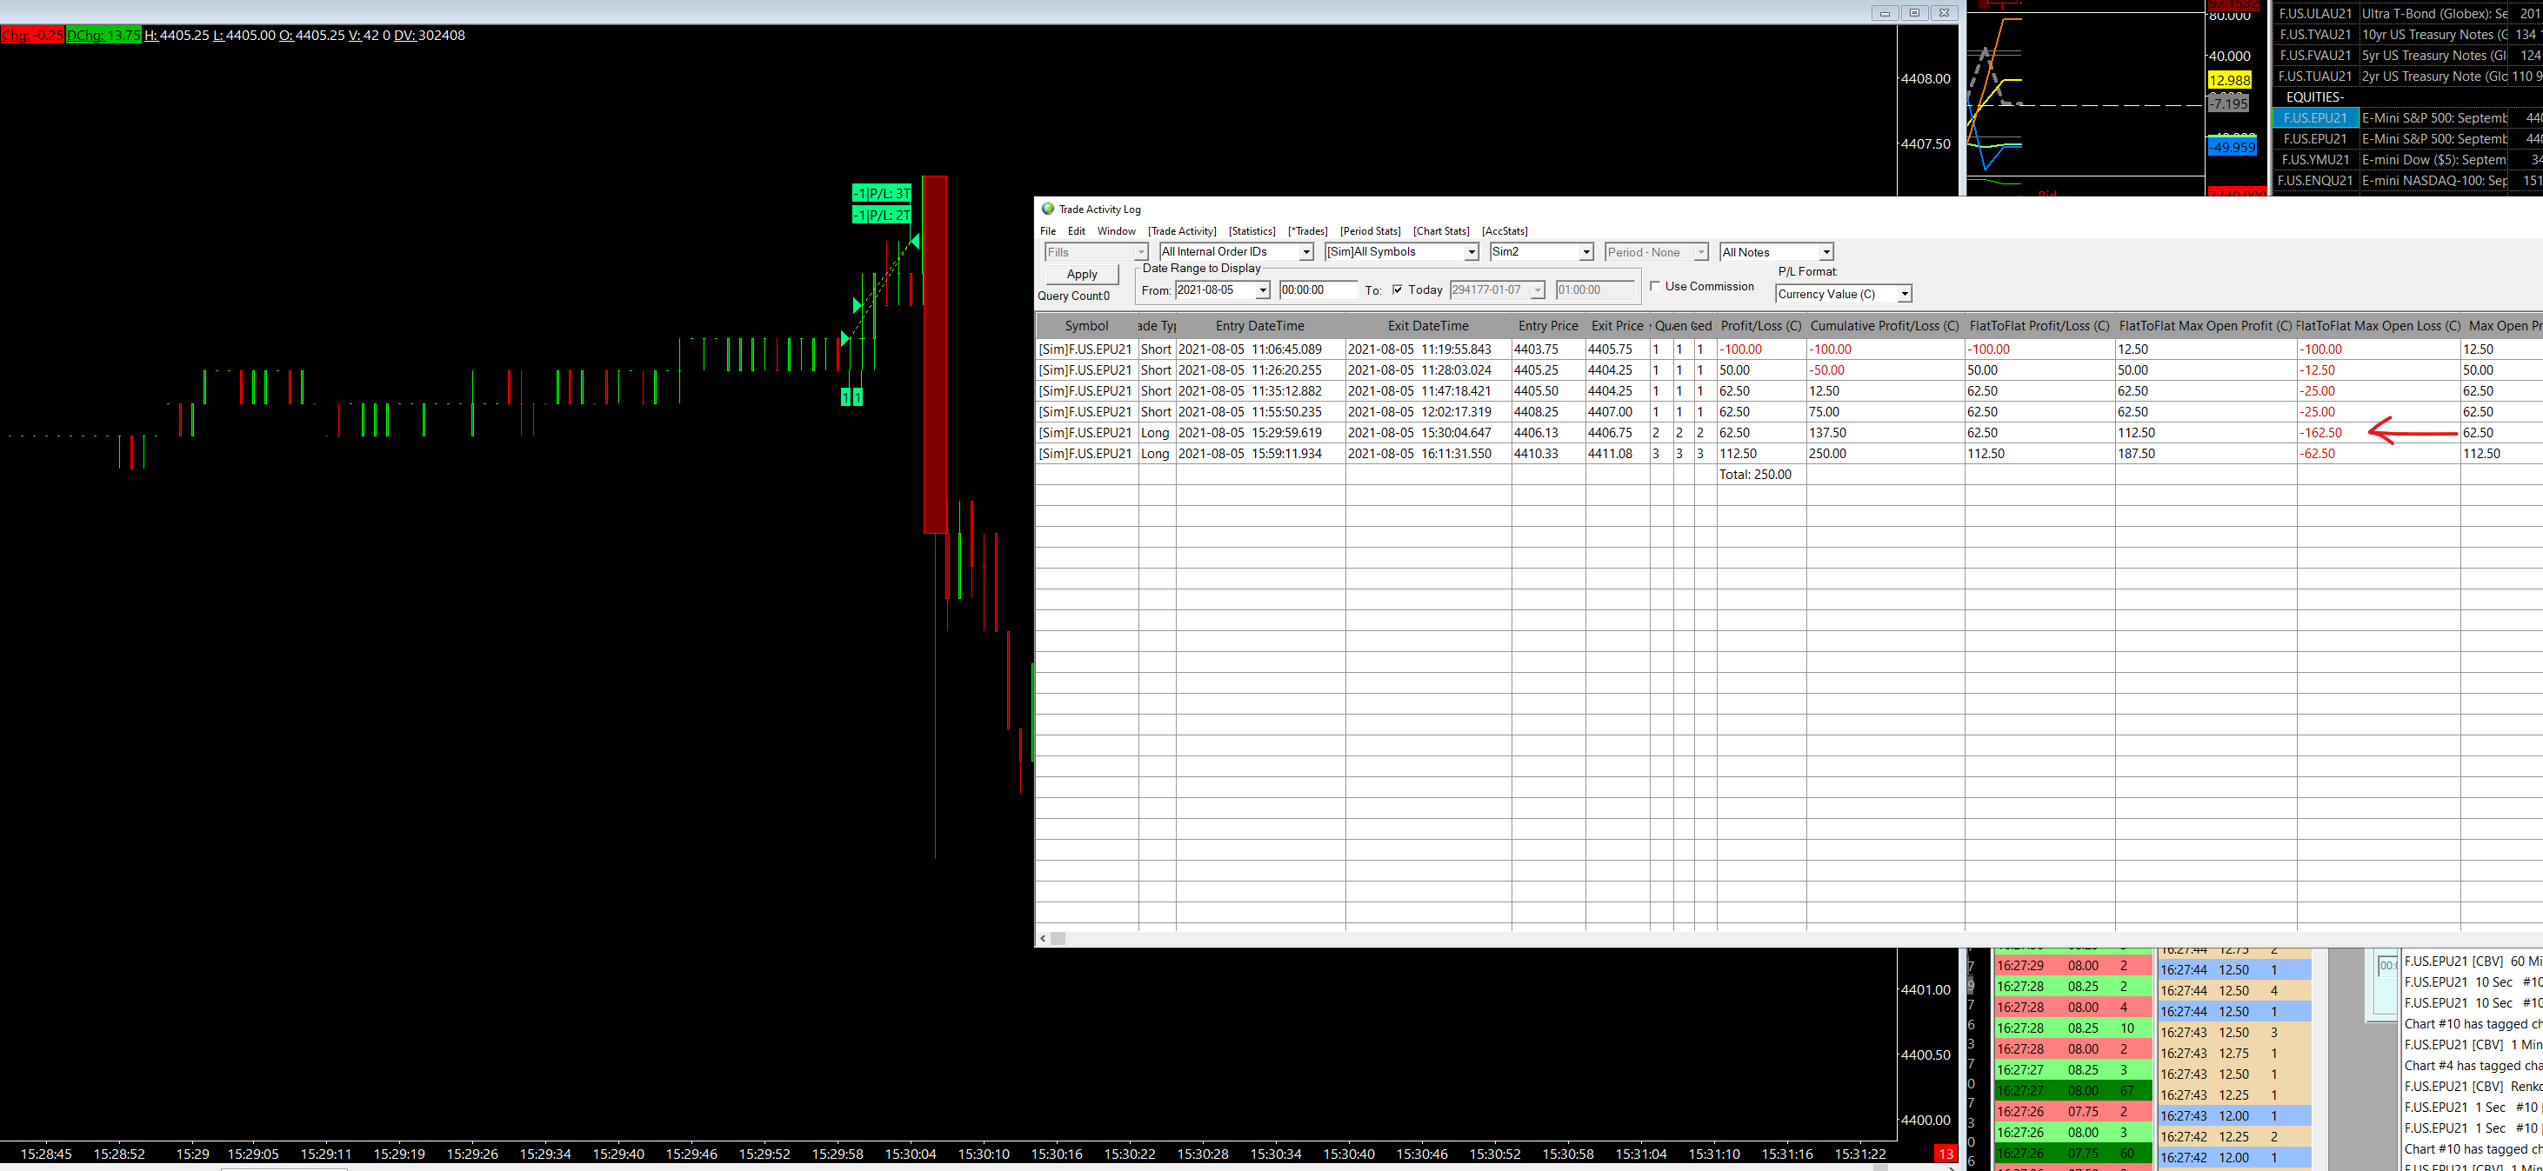2543x1171 pixels.
Task: Open the All Internal Order IDs dropdown
Action: tap(1305, 253)
